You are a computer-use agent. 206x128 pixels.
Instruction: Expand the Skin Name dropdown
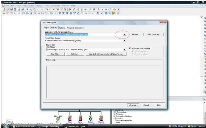click(125, 50)
